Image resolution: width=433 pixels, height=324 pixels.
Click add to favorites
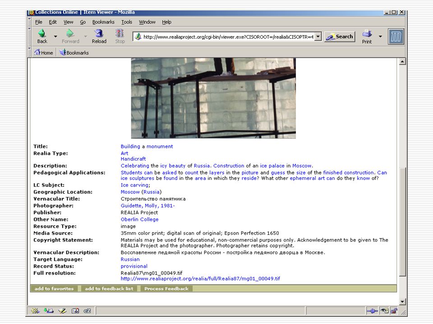coord(54,288)
